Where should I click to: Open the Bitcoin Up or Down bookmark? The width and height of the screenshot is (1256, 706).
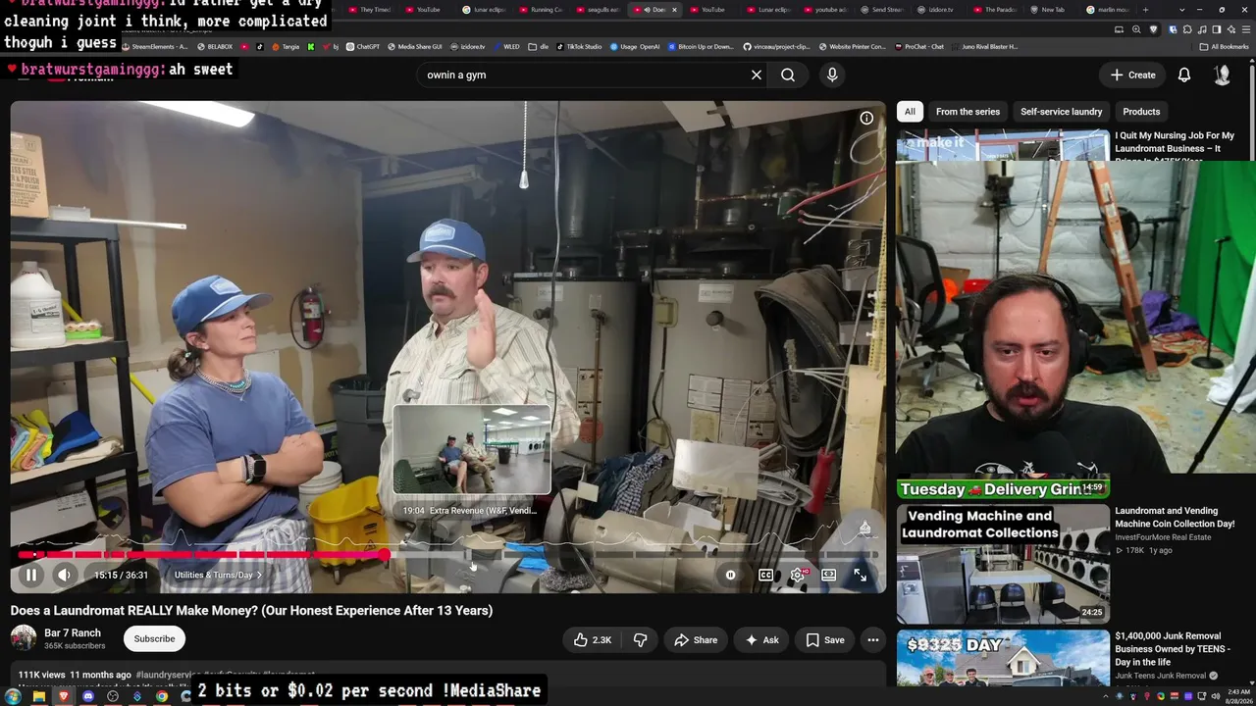[700, 46]
